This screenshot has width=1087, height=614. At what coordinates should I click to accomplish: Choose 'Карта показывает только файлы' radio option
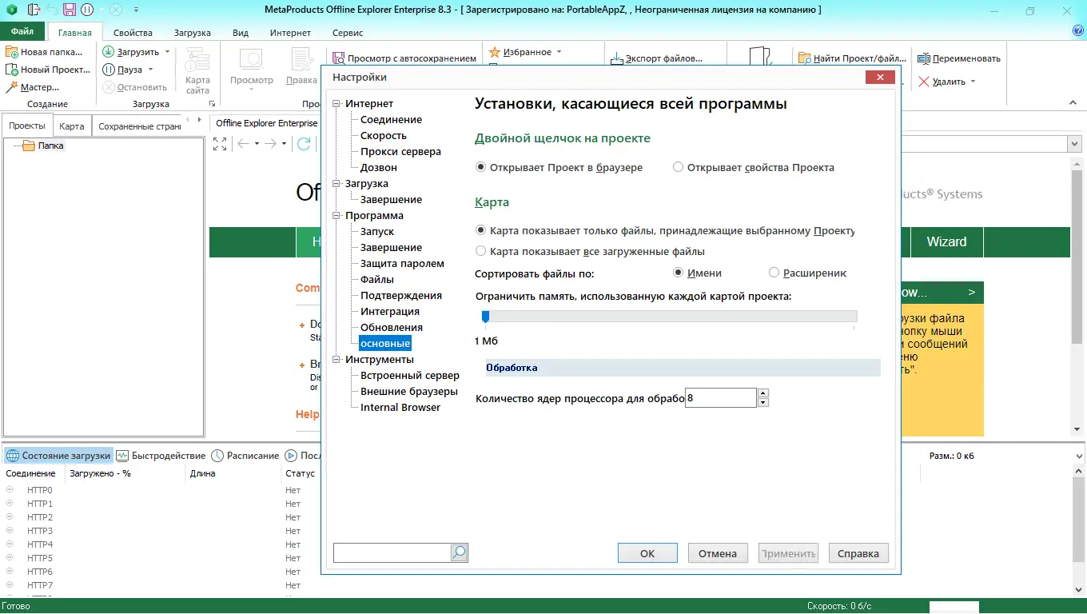pos(480,230)
